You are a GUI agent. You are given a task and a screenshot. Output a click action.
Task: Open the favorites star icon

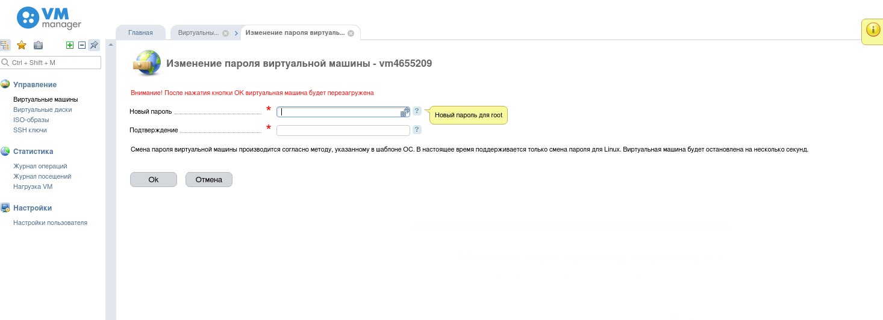tap(22, 45)
